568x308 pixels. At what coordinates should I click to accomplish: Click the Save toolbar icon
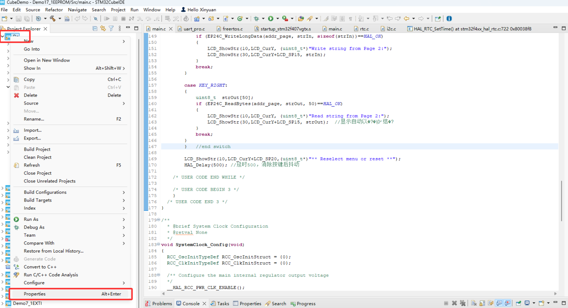(18, 19)
